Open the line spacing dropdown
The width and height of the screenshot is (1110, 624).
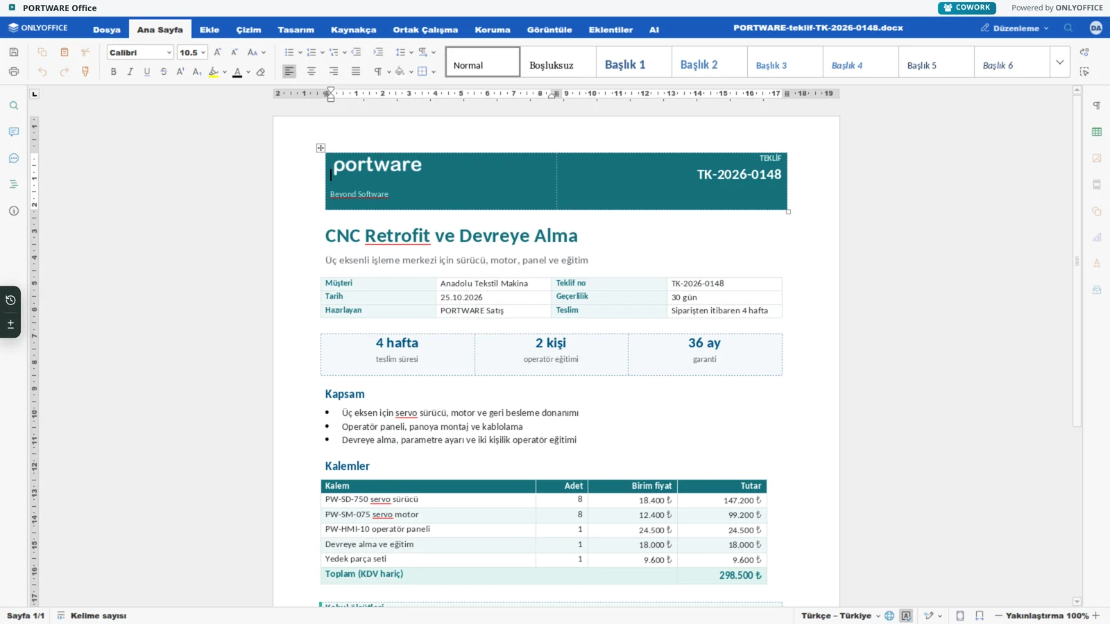(x=404, y=52)
